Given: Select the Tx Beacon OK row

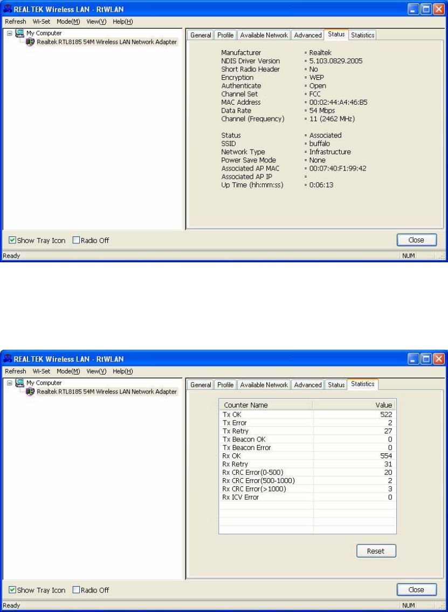Looking at the screenshot, I should 307,439.
